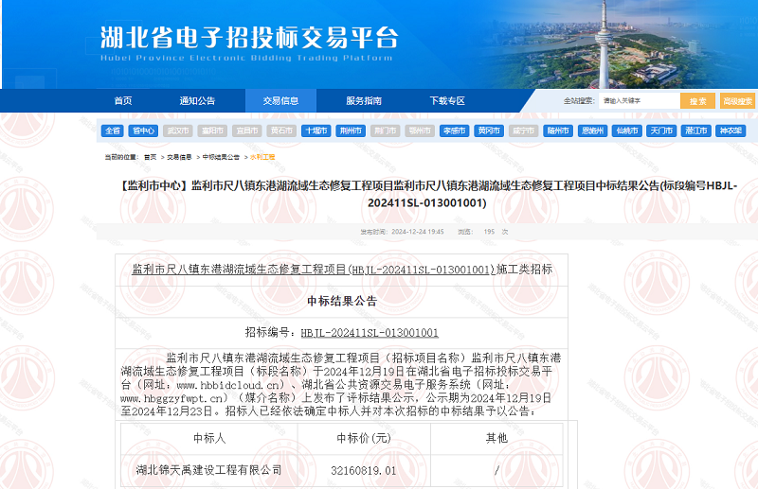Go to the 下载专区 tab
Screen dimensions: 758x489
pyautogui.click(x=447, y=101)
